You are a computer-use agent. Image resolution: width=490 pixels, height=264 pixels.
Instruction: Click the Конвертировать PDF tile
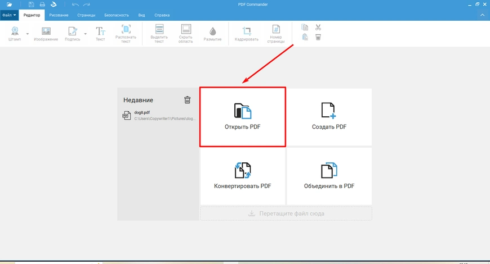click(x=243, y=176)
